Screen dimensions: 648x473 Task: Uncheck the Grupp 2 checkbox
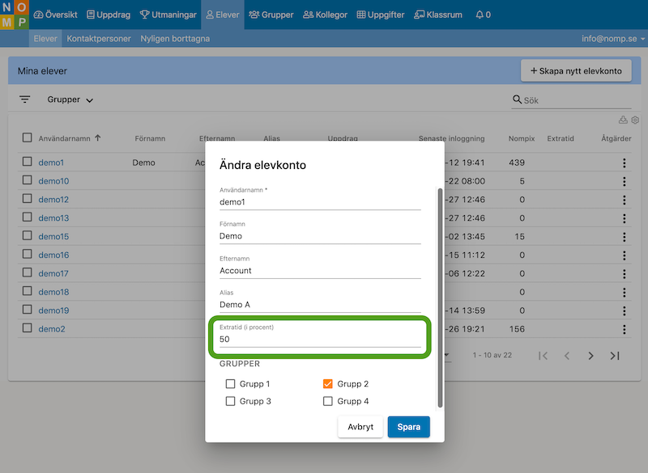point(328,384)
